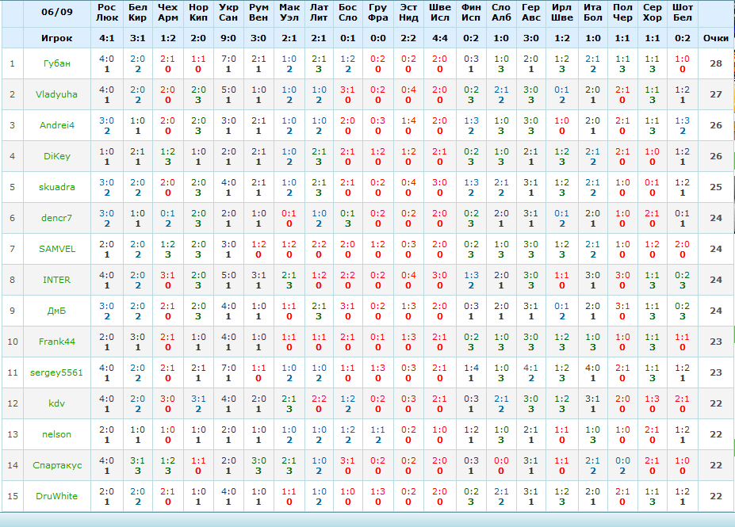Select player dencr7
Screen dimensions: 735x527
57,218
